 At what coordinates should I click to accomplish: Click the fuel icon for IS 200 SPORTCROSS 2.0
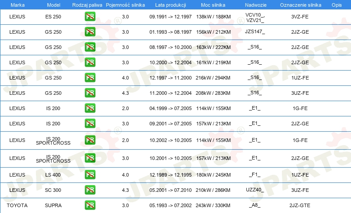tap(90, 140)
